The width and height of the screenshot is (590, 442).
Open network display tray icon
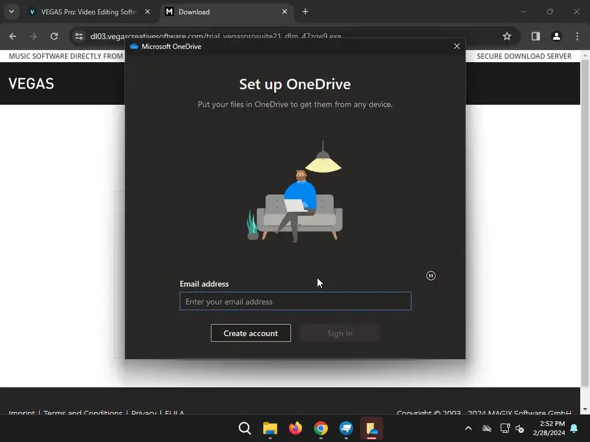[505, 428]
